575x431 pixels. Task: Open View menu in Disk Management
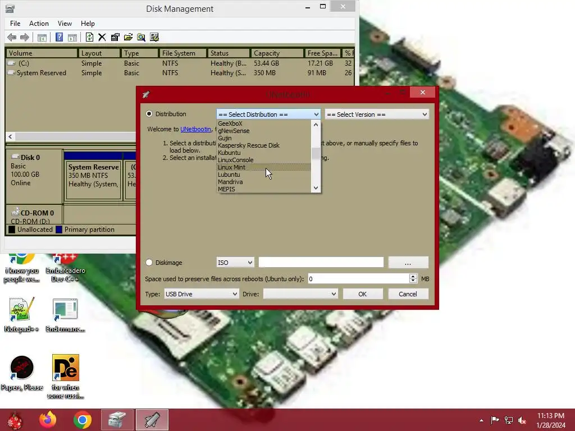[x=65, y=24]
